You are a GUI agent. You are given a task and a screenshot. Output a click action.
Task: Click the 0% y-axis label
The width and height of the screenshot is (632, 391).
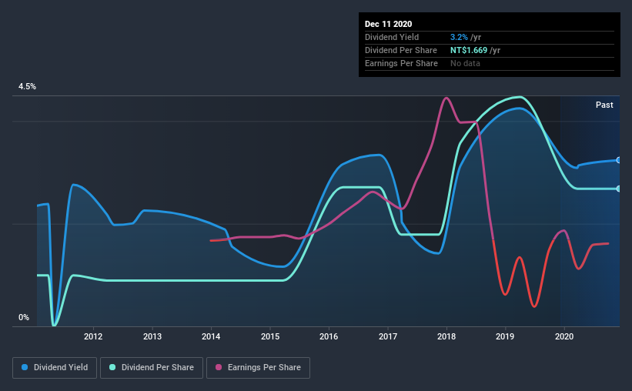click(24, 317)
